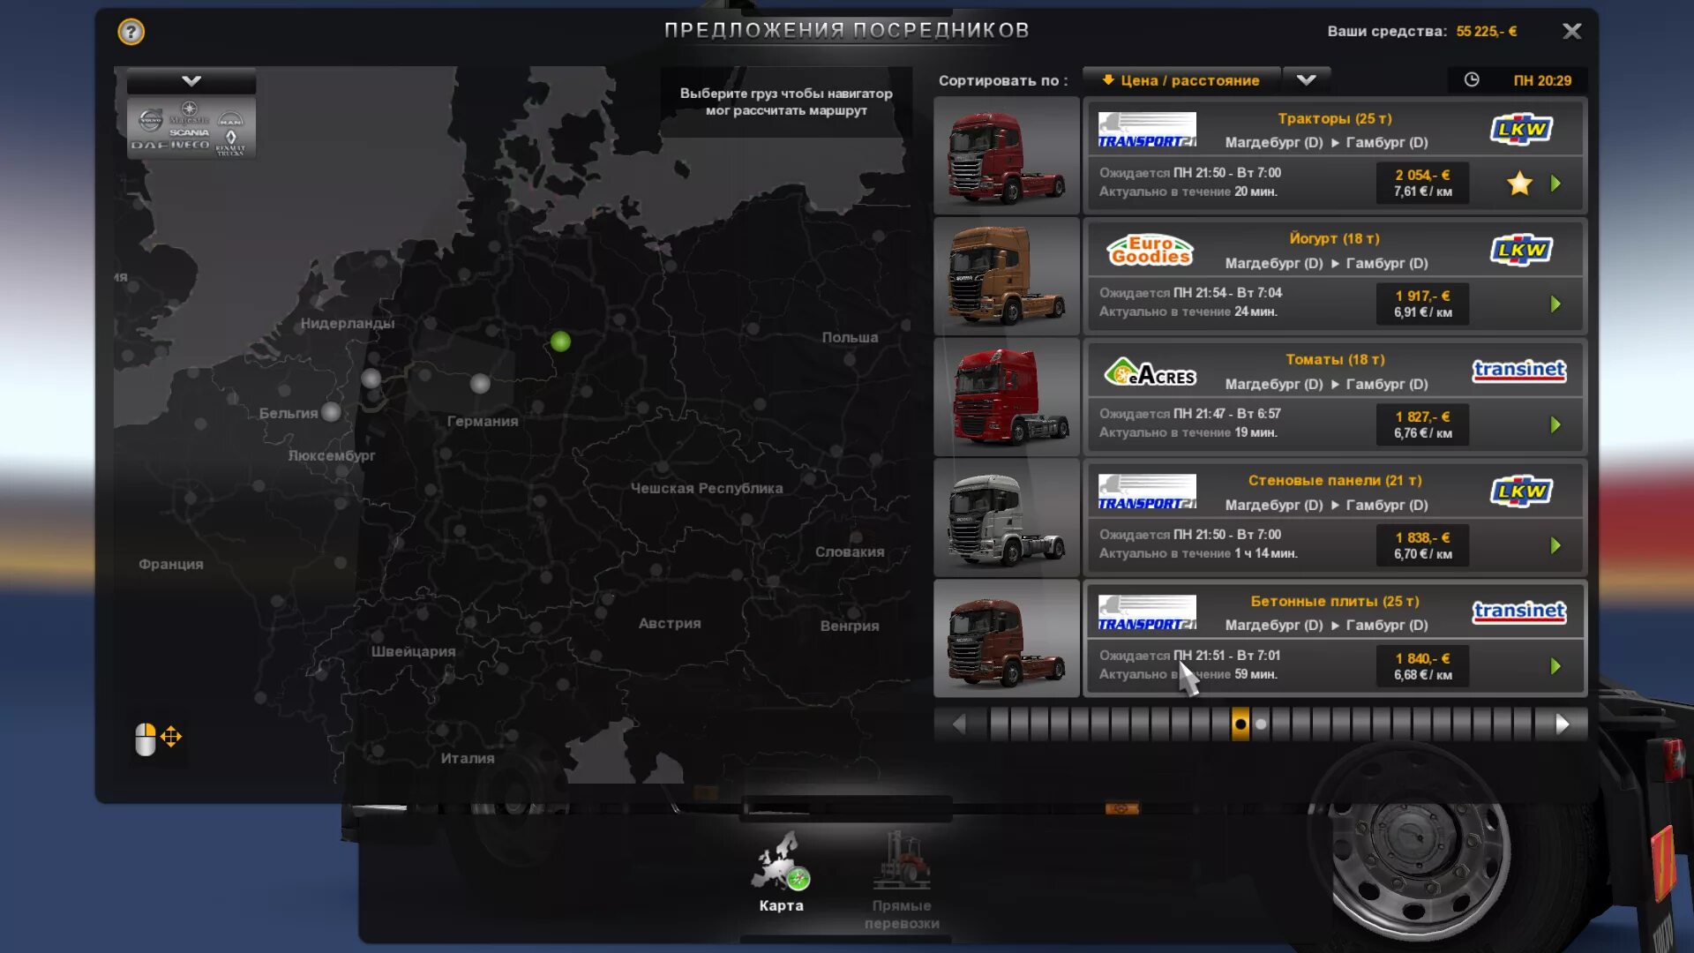1694x953 pixels.
Task: Click green arrow on Wall panels offer
Action: pos(1555,546)
